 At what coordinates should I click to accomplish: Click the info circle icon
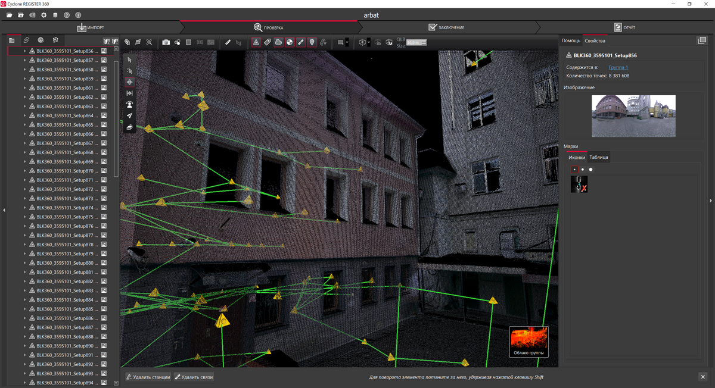point(78,15)
